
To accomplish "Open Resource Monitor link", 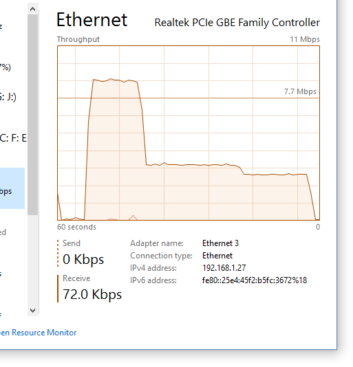I will pyautogui.click(x=39, y=333).
